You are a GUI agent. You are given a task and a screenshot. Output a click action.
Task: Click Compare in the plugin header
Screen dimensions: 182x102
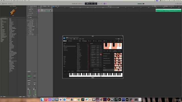click(71, 39)
